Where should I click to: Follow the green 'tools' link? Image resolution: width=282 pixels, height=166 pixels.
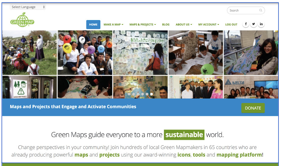coord(199,155)
